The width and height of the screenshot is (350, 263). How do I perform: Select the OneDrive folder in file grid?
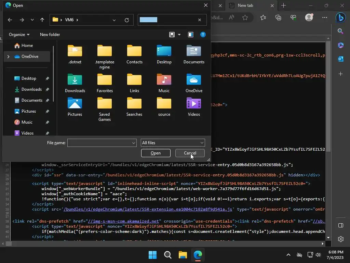[194, 83]
